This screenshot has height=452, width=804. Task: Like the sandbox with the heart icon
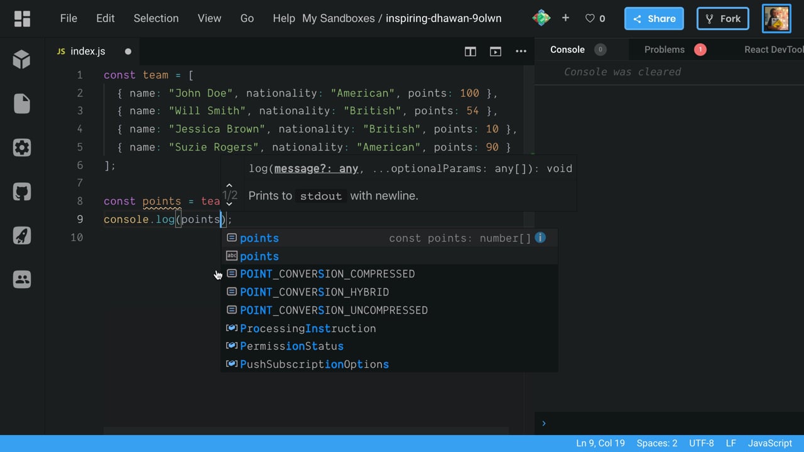[590, 19]
